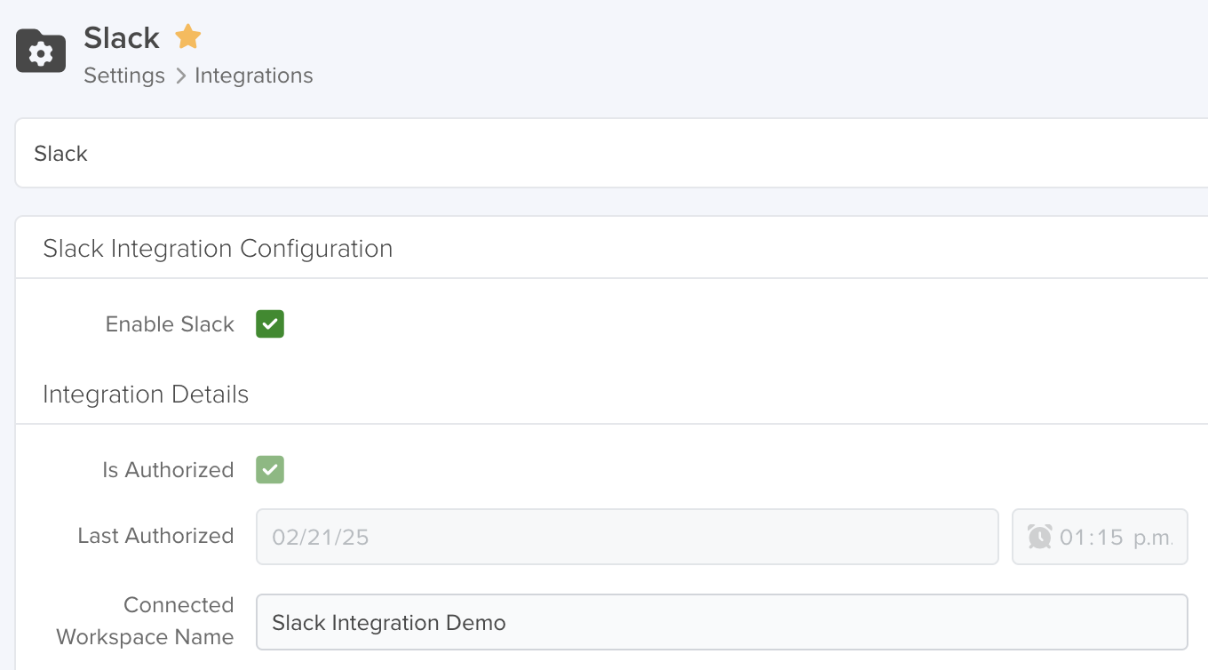This screenshot has height=670, width=1208.
Task: Uncheck Enable Slack to turn off integration
Action: [269, 323]
